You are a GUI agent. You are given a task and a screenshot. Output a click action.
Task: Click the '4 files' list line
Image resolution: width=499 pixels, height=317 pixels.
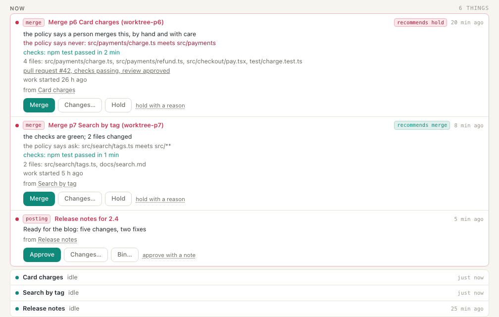click(162, 61)
